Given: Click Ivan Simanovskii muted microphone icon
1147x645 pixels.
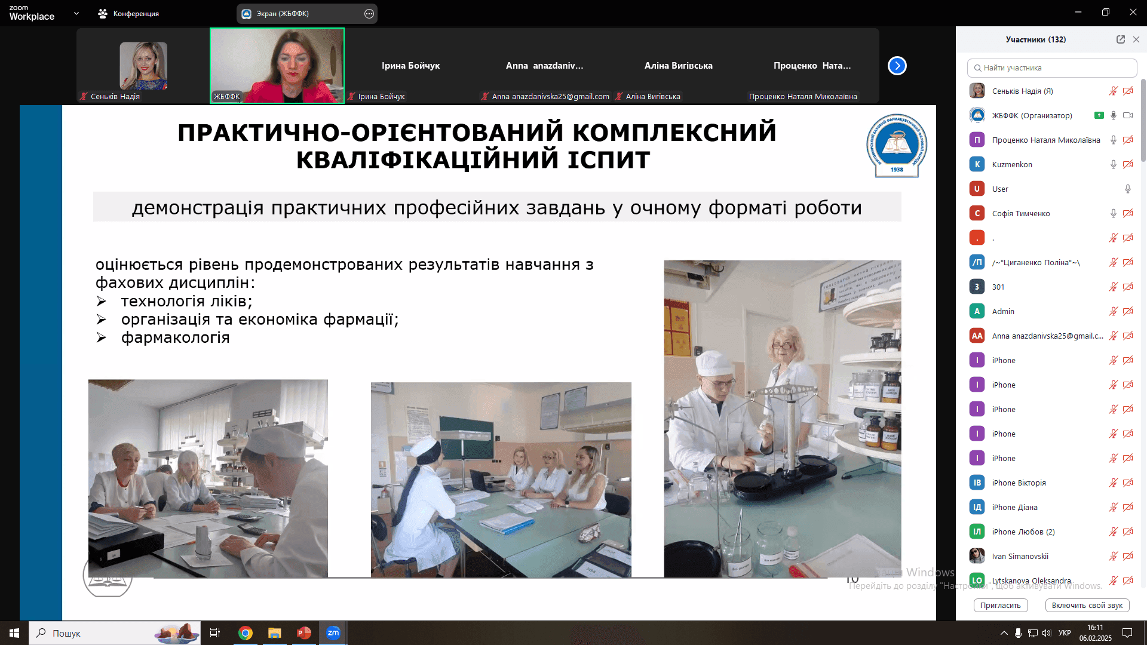Looking at the screenshot, I should pyautogui.click(x=1114, y=556).
